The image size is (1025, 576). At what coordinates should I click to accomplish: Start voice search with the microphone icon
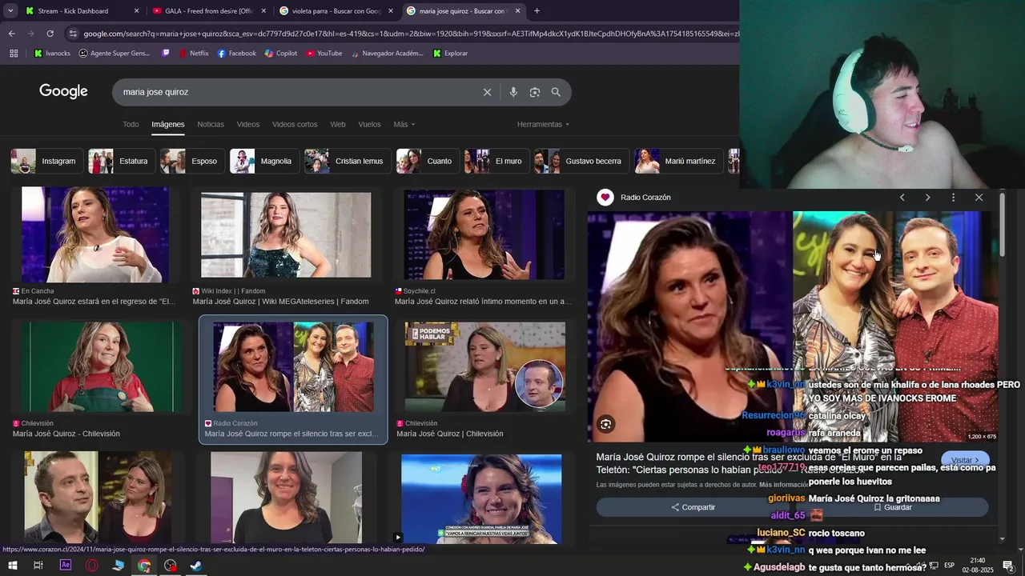(513, 92)
